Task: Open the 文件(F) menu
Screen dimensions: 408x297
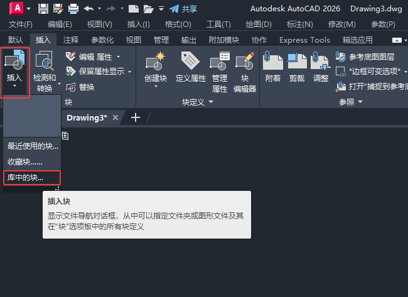Action: click(x=21, y=24)
